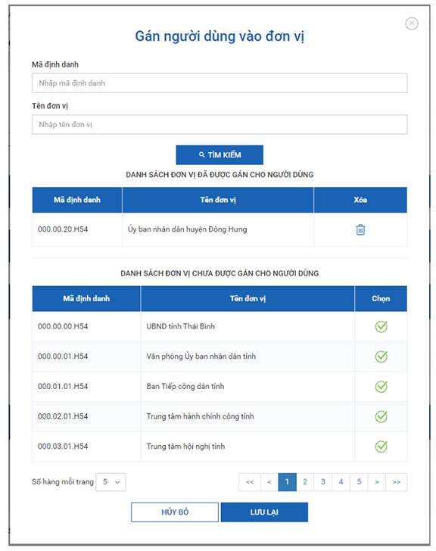Go to the previous page arrow
Screen dimensions: 436x551
click(269, 482)
